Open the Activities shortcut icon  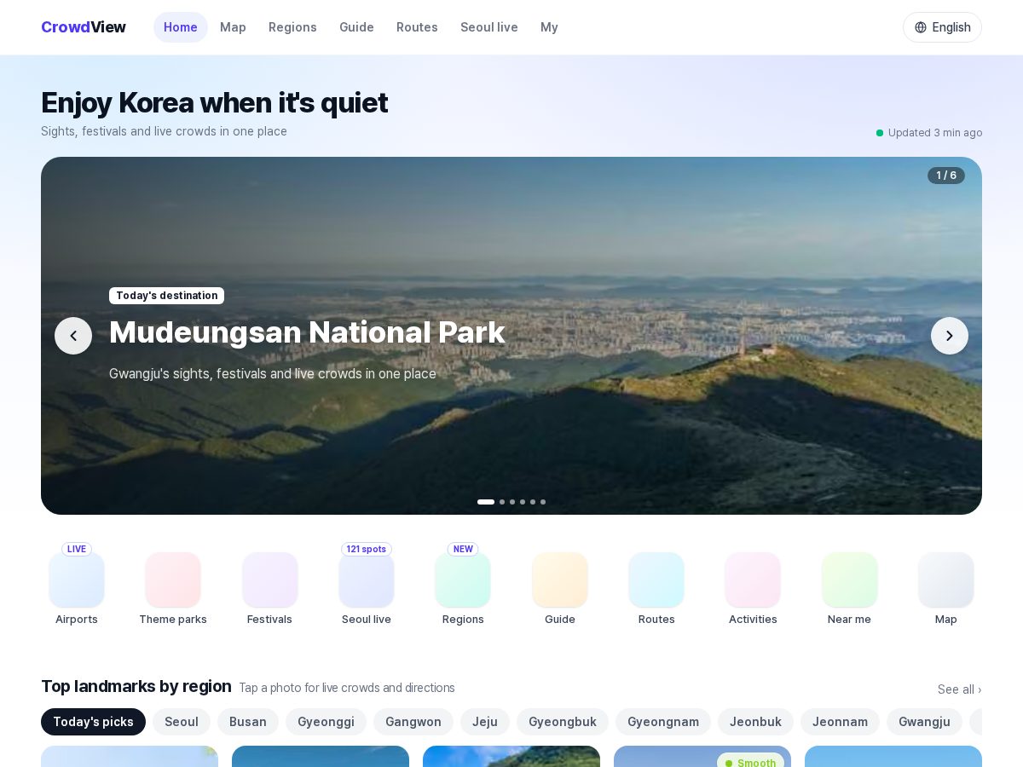tap(753, 580)
